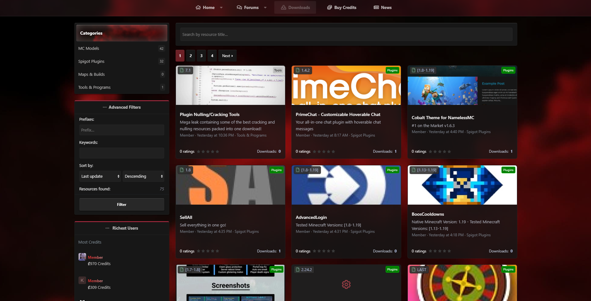591x301 pixels.
Task: Click the Downloads tray icon
Action: click(283, 7)
